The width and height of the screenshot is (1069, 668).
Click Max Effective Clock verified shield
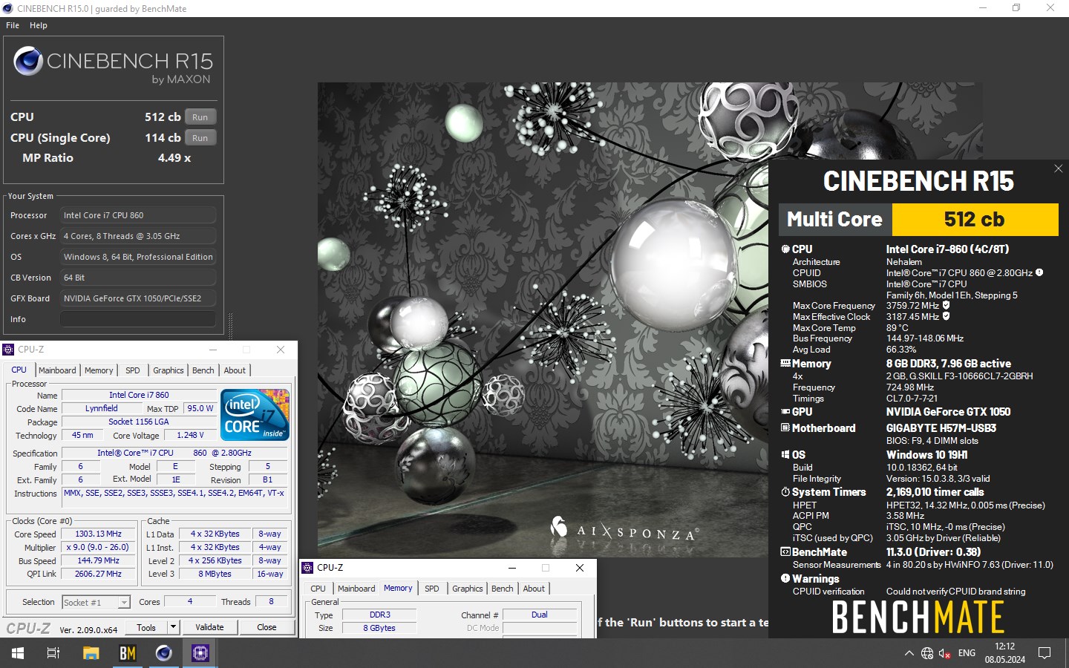point(946,316)
